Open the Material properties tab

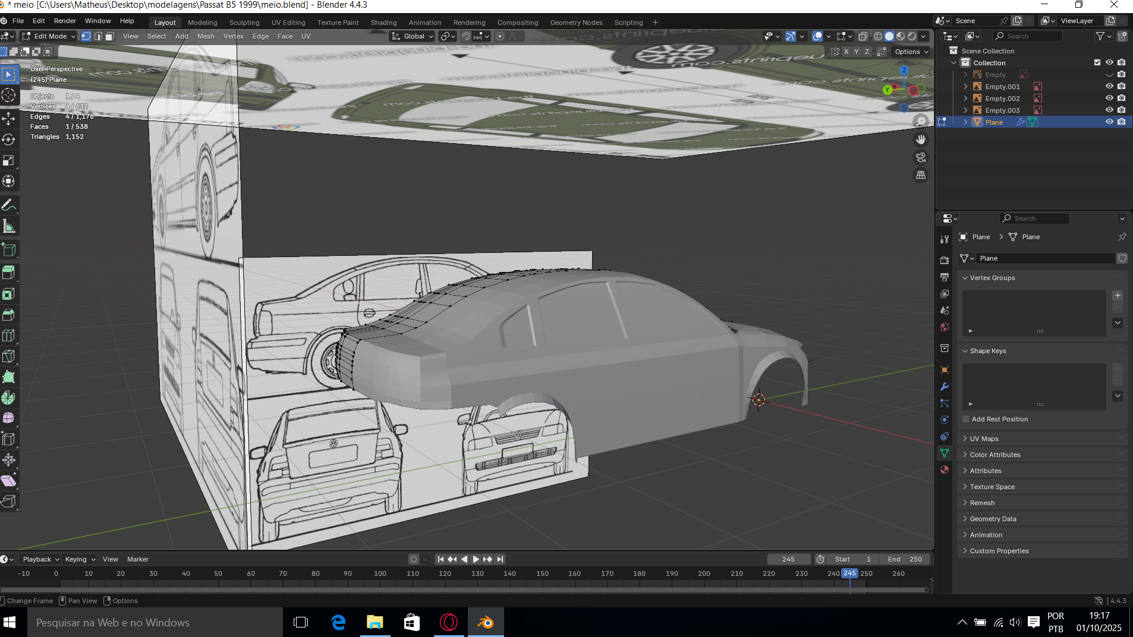click(x=945, y=470)
